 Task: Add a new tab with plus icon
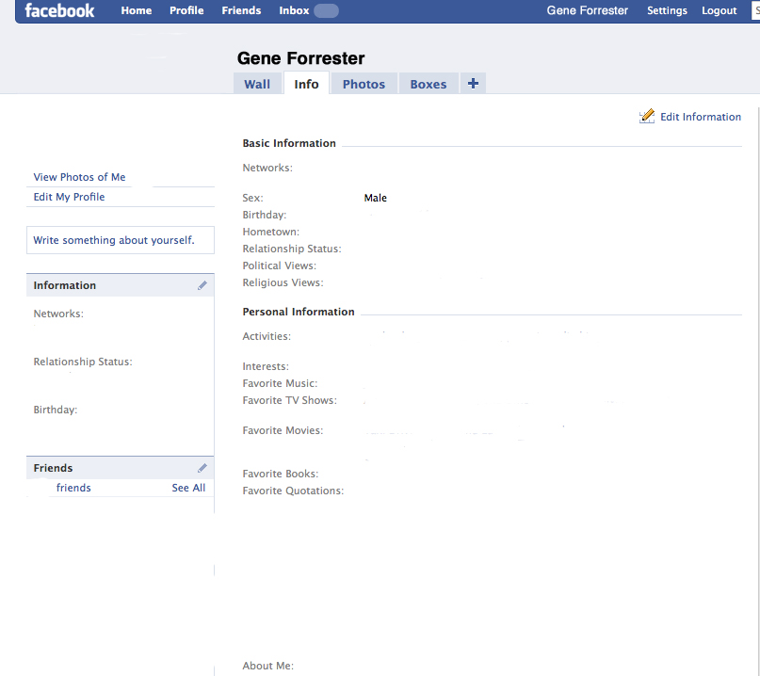(473, 84)
